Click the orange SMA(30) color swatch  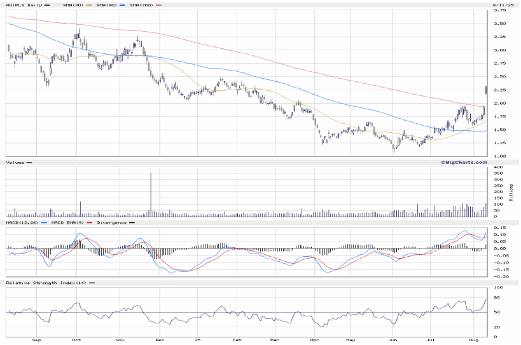pyautogui.click(x=88, y=5)
